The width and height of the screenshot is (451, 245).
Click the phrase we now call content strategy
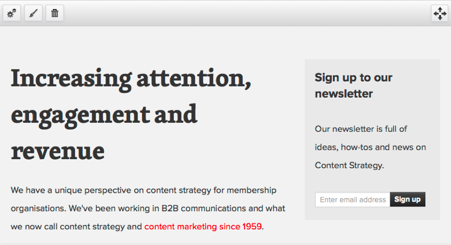76,227
